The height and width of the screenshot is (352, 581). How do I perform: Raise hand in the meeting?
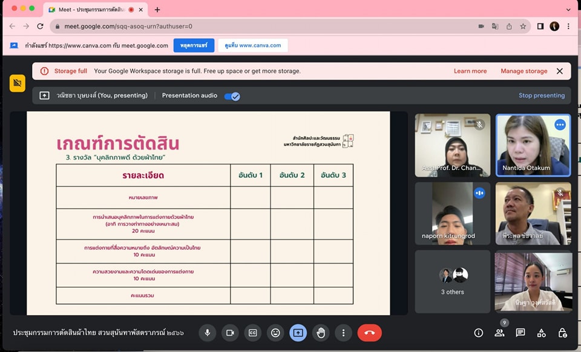pos(321,333)
